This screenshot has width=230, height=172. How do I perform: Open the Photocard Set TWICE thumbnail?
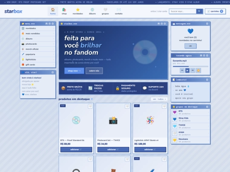[113, 120]
